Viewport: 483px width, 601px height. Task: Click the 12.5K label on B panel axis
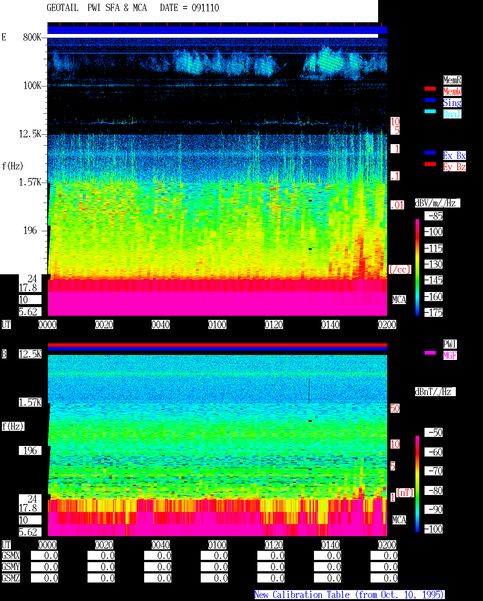(30, 354)
